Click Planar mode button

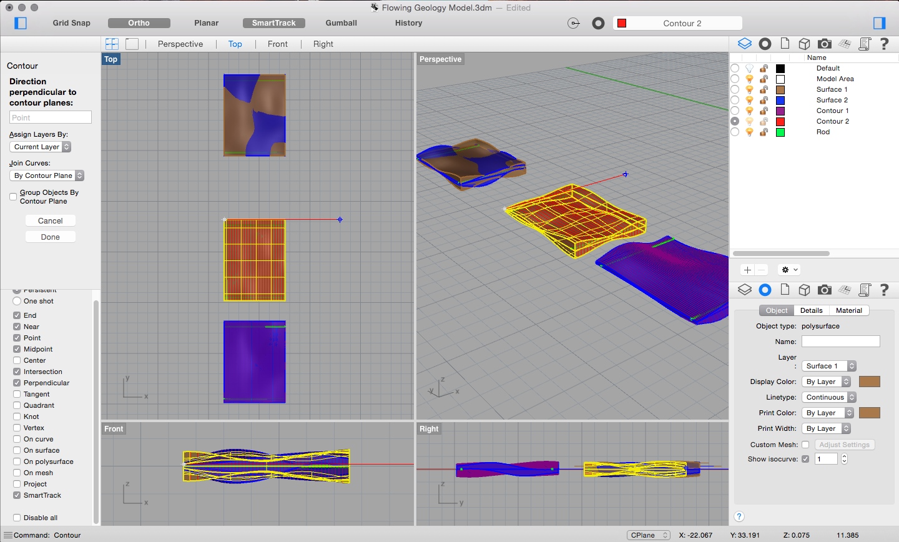tap(207, 23)
